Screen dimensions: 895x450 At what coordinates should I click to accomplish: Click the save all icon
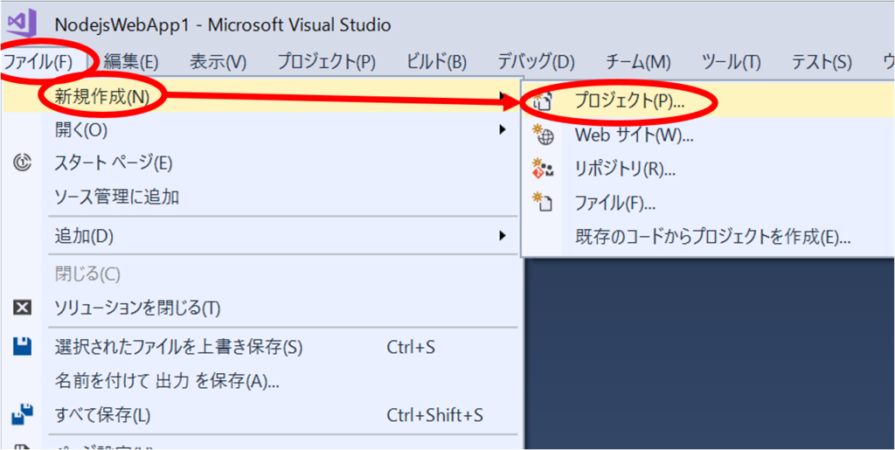click(x=22, y=414)
